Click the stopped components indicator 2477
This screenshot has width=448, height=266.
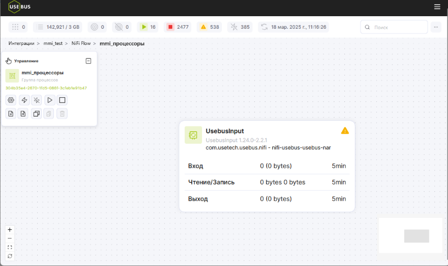177,27
